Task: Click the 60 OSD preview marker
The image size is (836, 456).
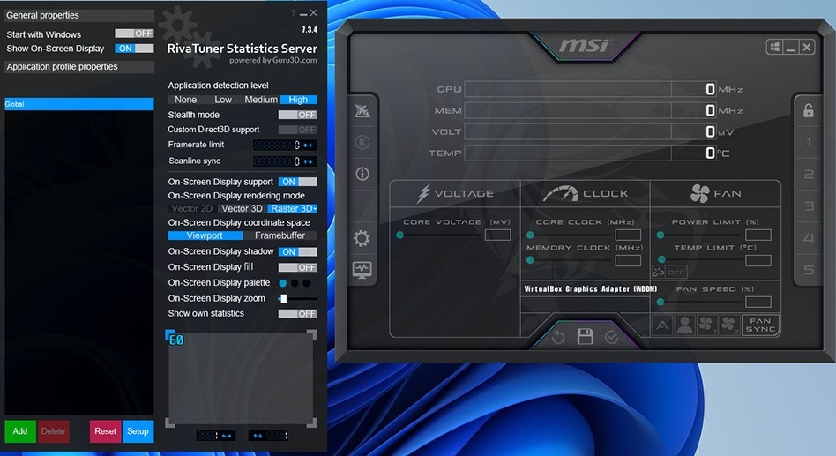Action: pos(175,340)
